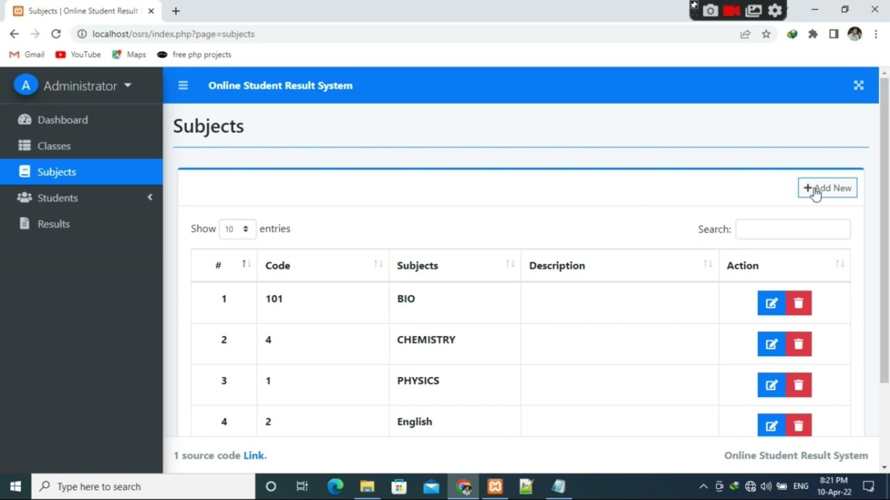Click the browser back arrow
The image size is (890, 500).
click(x=15, y=33)
